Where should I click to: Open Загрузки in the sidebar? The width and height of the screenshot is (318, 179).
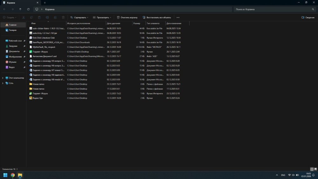[13, 46]
